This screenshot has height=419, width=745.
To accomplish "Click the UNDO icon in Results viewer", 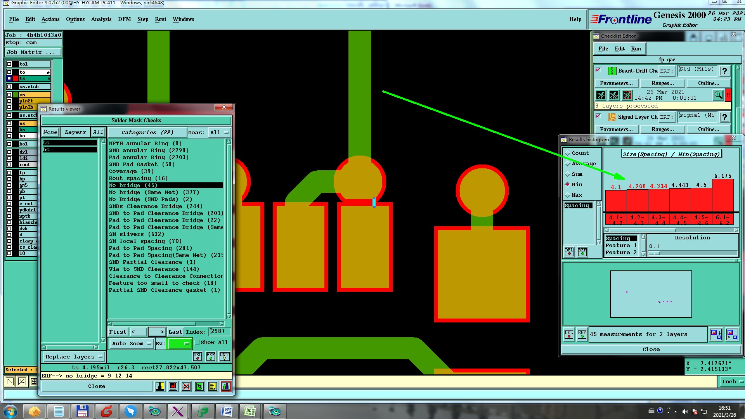I will 224,356.
